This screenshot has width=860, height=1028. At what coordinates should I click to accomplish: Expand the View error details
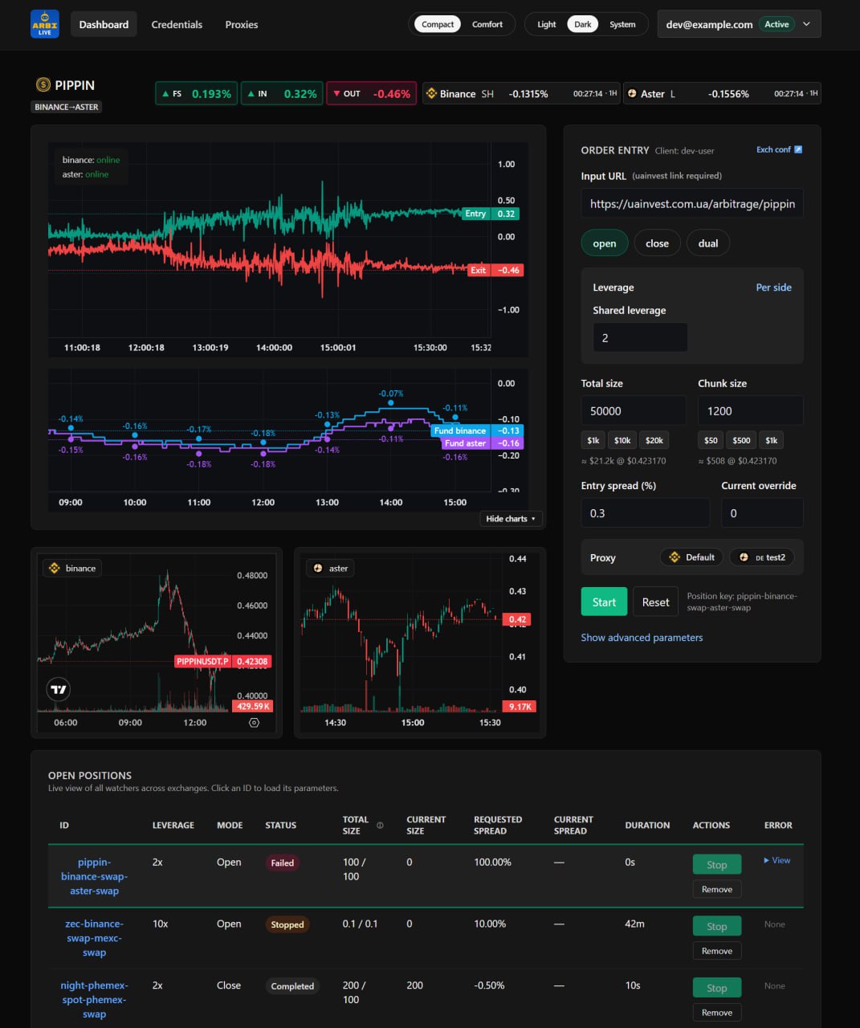776,860
